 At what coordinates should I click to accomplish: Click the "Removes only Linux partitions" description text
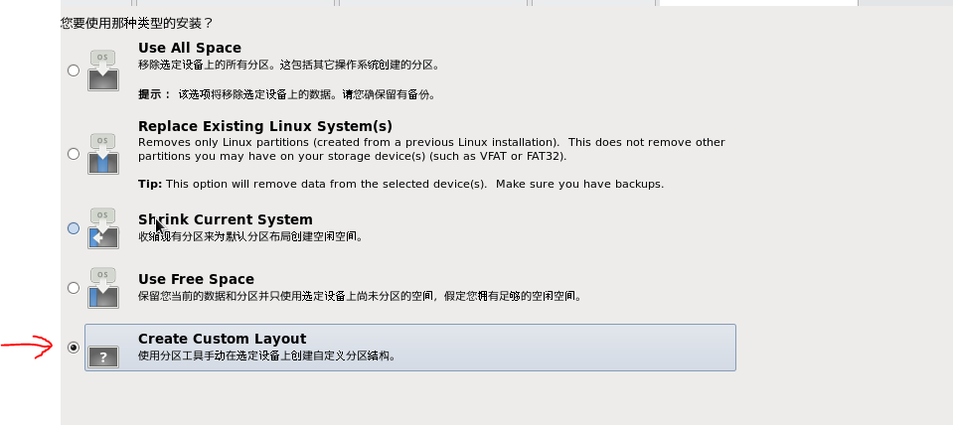(431, 149)
